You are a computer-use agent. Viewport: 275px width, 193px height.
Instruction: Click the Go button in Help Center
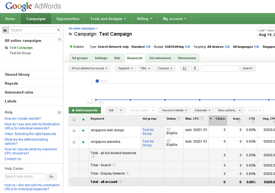tap(51, 176)
